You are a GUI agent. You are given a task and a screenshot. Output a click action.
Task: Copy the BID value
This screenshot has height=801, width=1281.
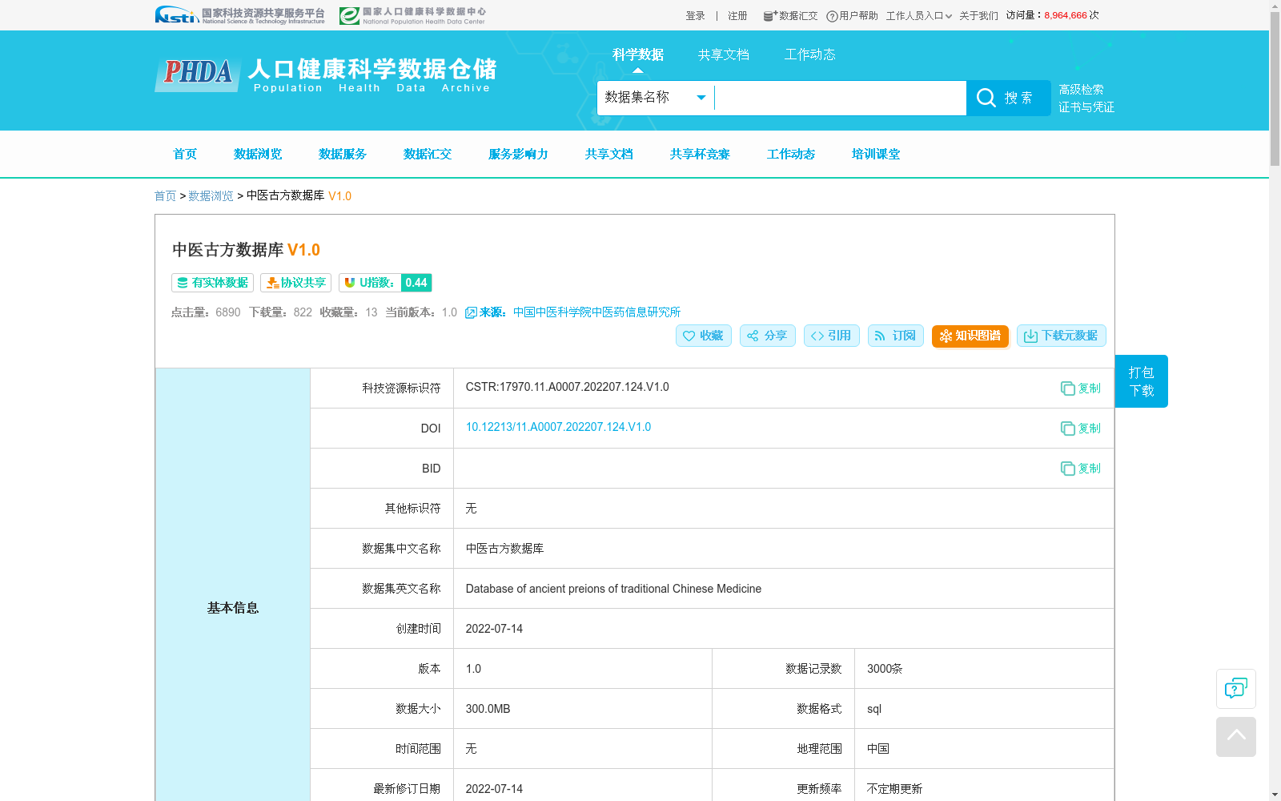1080,469
